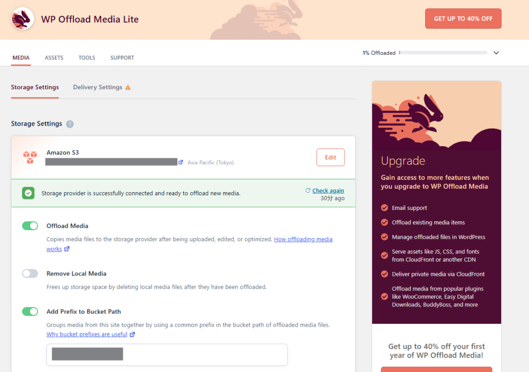Click the '1% Offloaded' label

(379, 53)
